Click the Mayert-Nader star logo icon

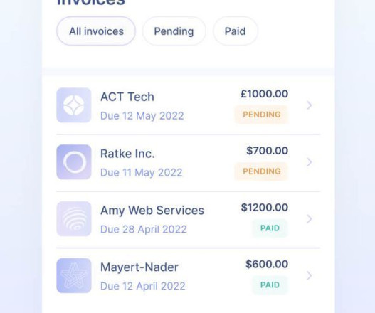pyautogui.click(x=74, y=275)
